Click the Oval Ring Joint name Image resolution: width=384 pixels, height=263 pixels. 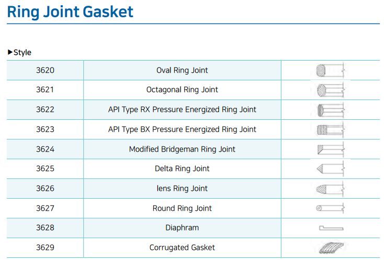click(x=182, y=70)
